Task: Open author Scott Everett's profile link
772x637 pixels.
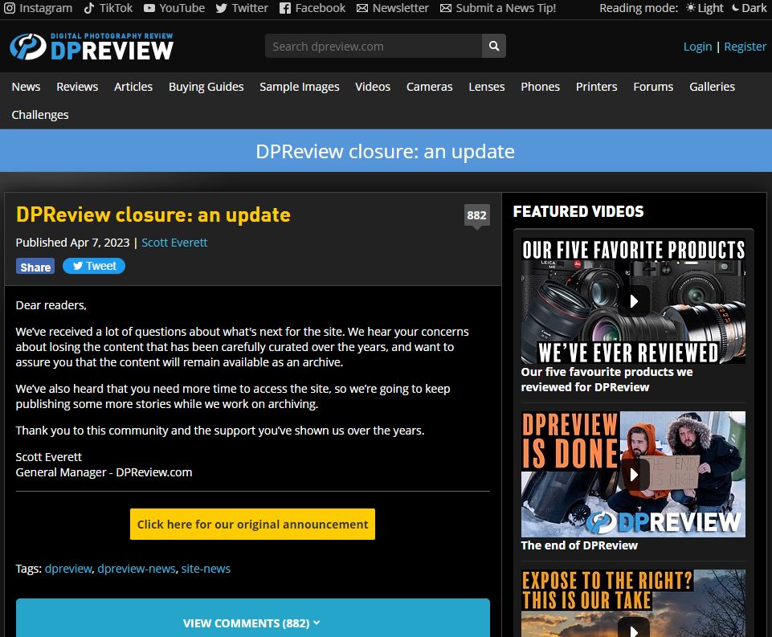Action: tap(174, 243)
